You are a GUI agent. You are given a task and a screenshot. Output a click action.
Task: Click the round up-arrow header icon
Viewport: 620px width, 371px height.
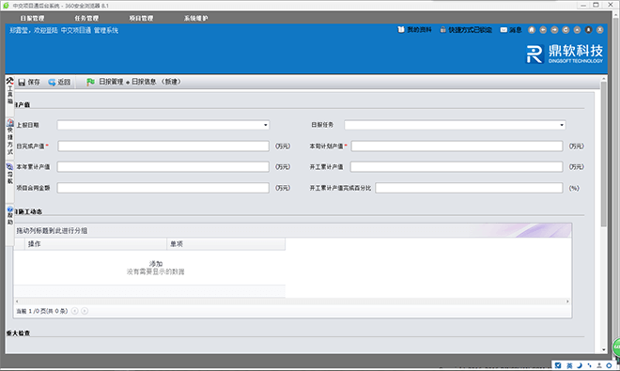click(x=578, y=30)
